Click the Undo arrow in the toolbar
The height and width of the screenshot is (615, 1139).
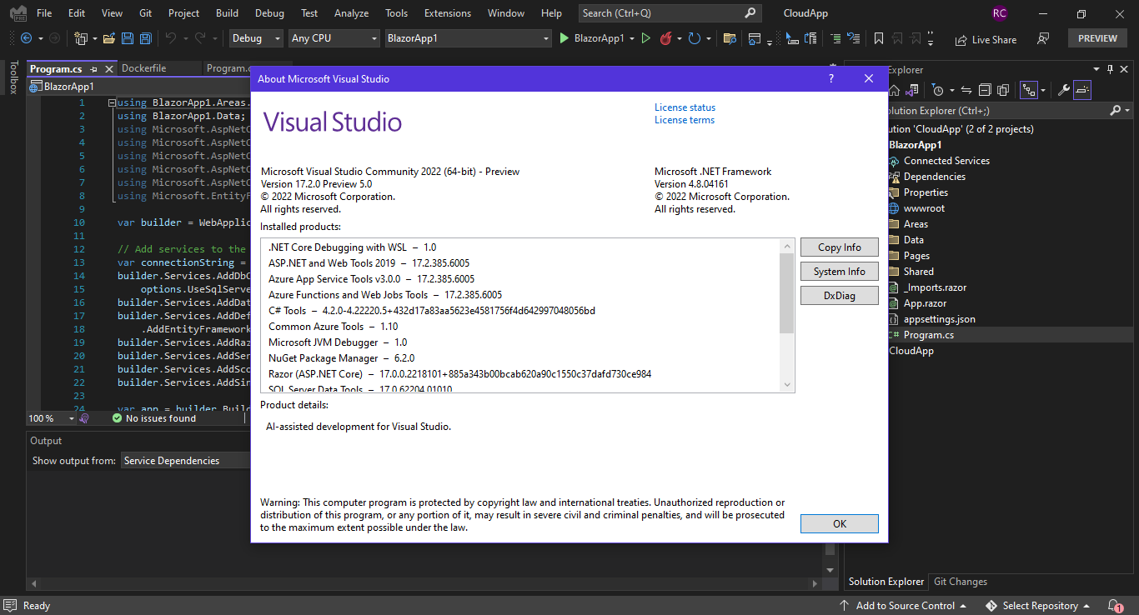(171, 38)
